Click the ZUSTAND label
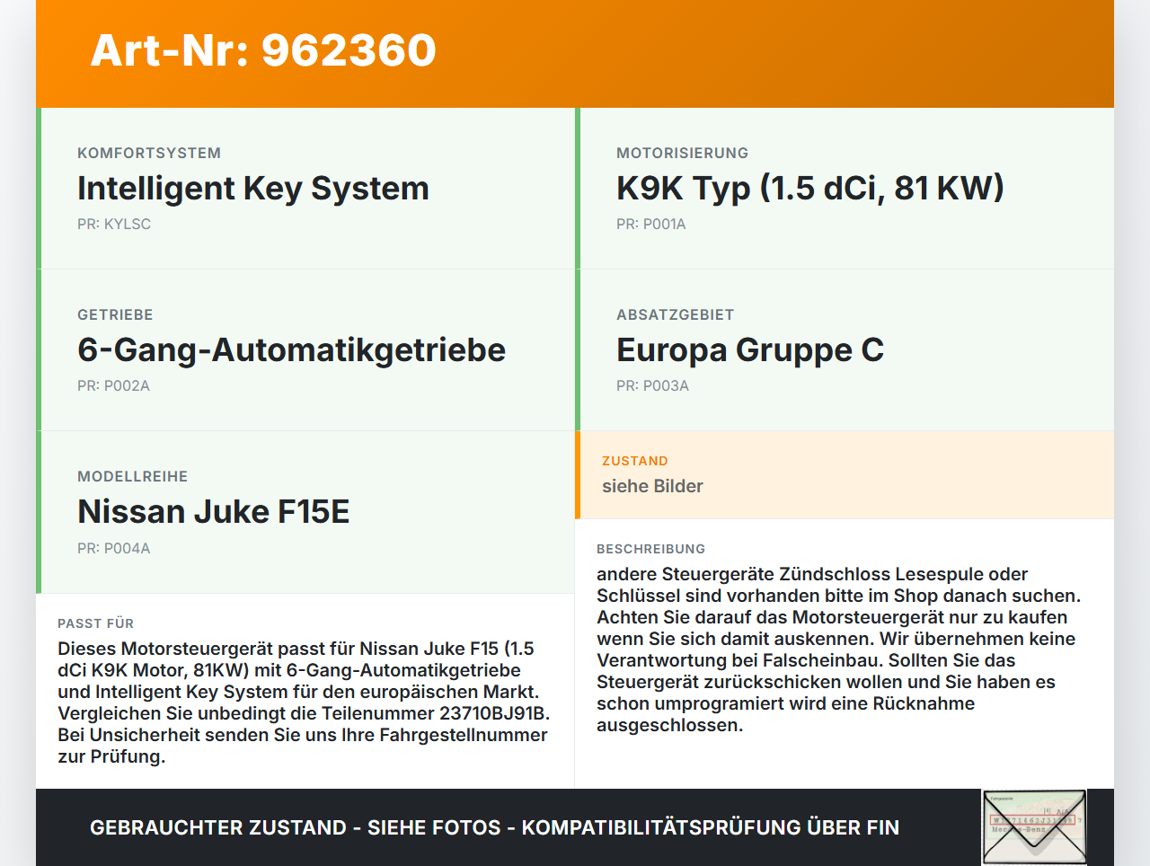1150x866 pixels. click(634, 461)
